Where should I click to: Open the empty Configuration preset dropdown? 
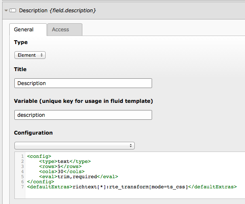(x=74, y=146)
